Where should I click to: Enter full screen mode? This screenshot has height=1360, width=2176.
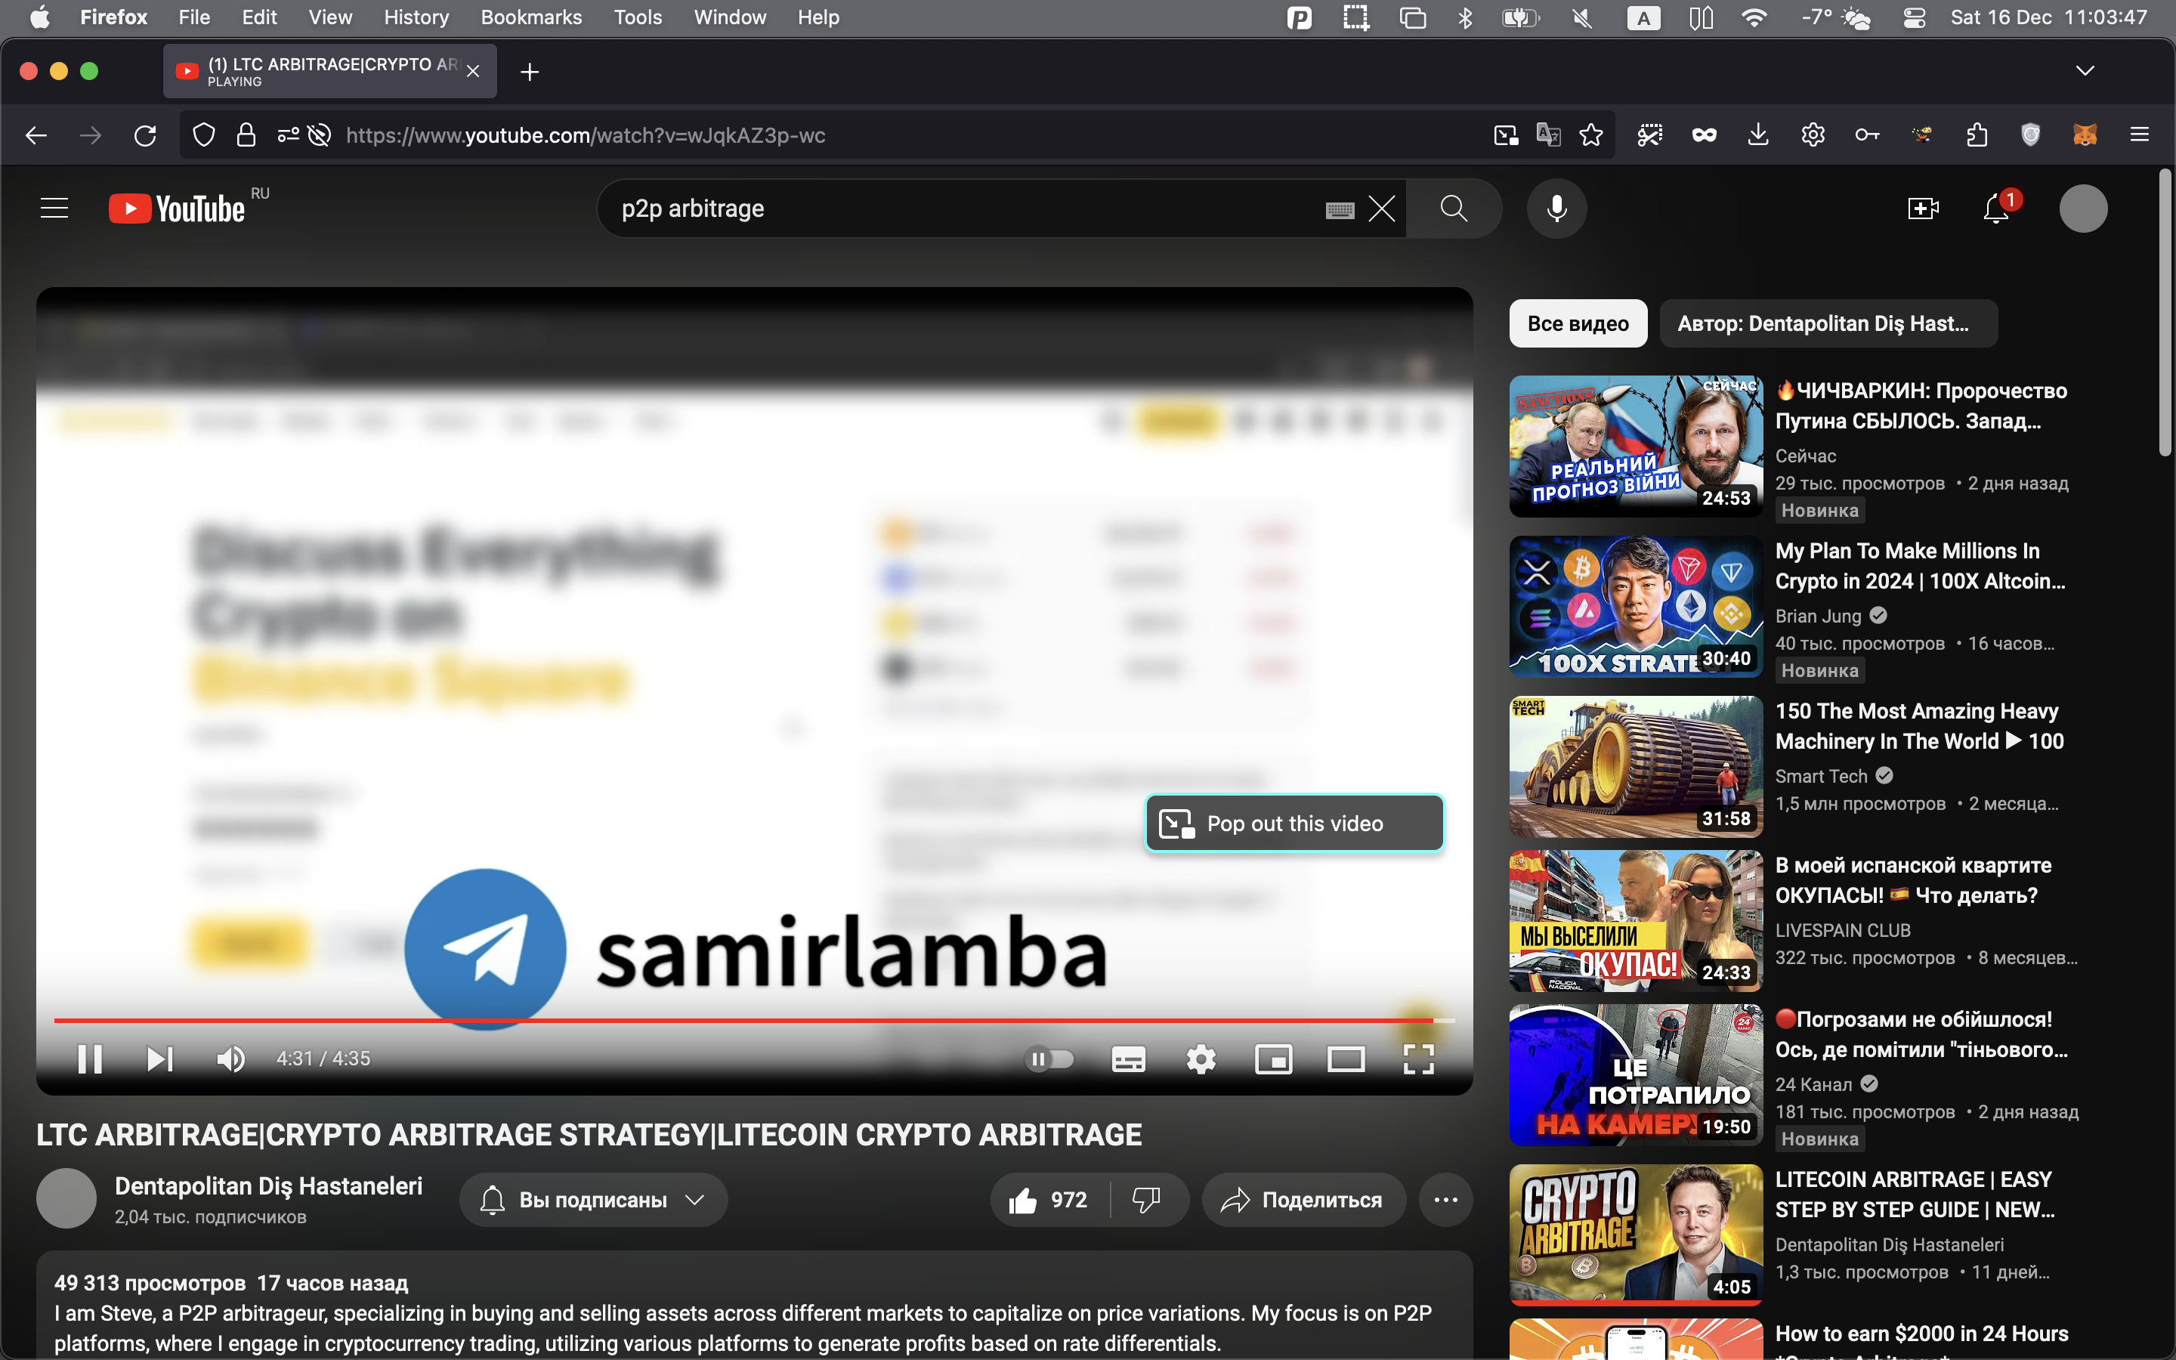1419,1059
